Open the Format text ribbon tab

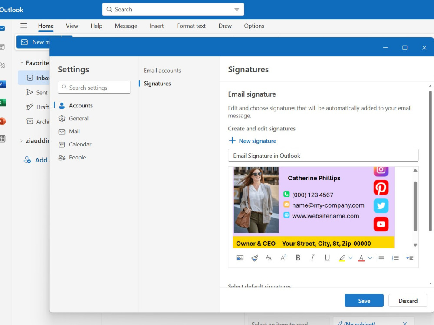click(x=191, y=26)
